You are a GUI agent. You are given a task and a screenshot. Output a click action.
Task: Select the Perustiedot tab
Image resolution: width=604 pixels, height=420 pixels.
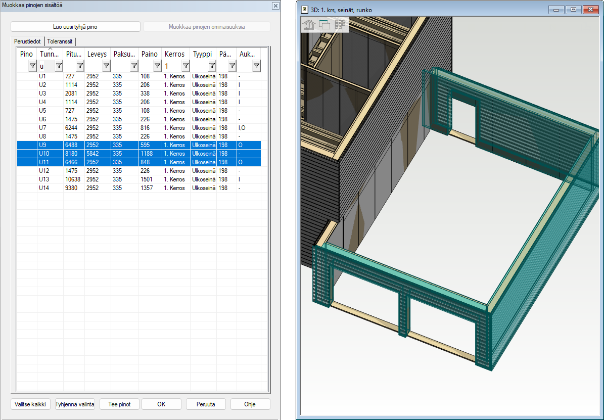27,41
